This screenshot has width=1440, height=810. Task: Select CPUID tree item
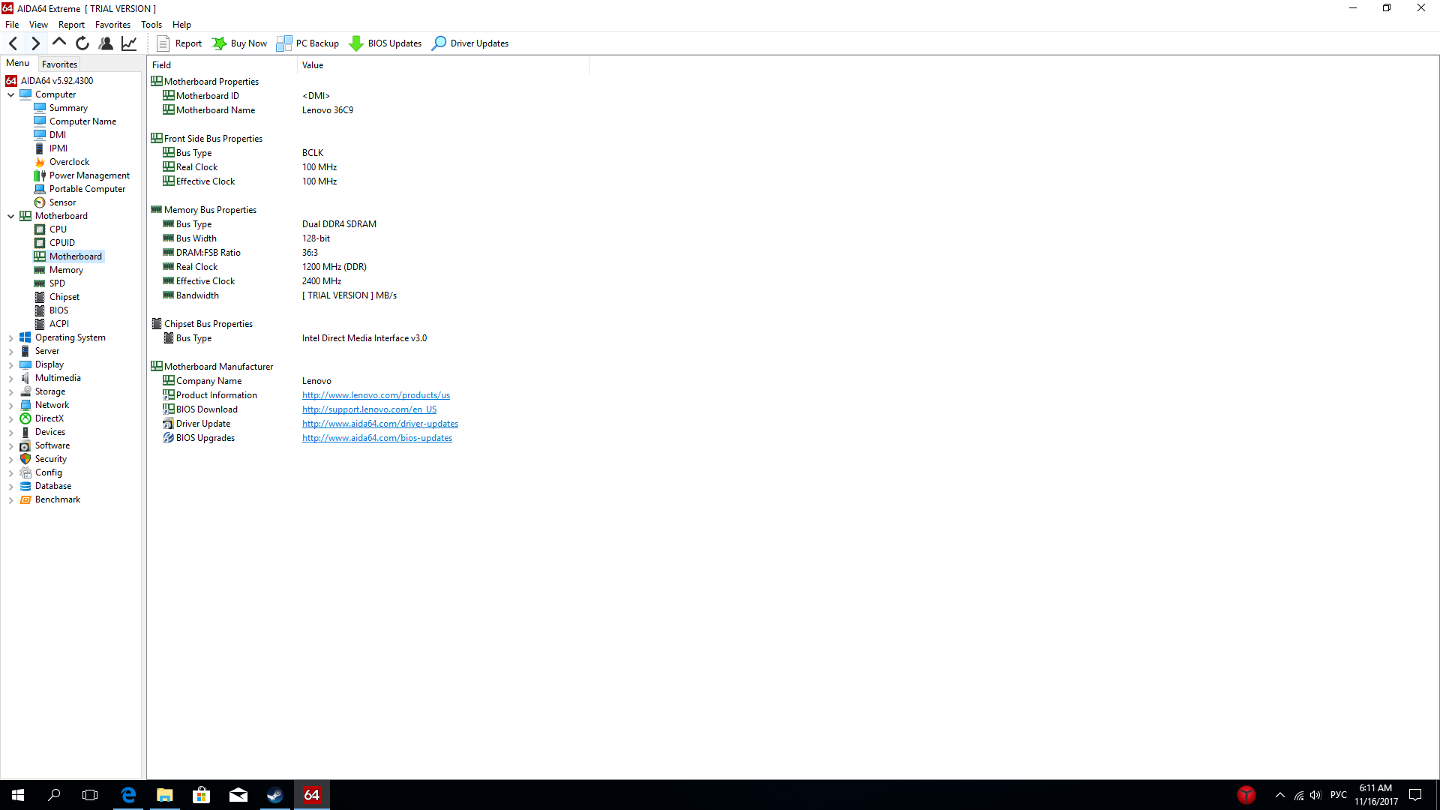coord(61,243)
